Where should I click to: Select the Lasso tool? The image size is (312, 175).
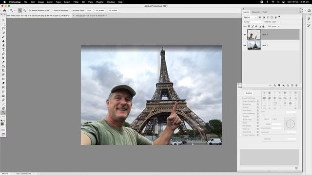pyautogui.click(x=3, y=28)
